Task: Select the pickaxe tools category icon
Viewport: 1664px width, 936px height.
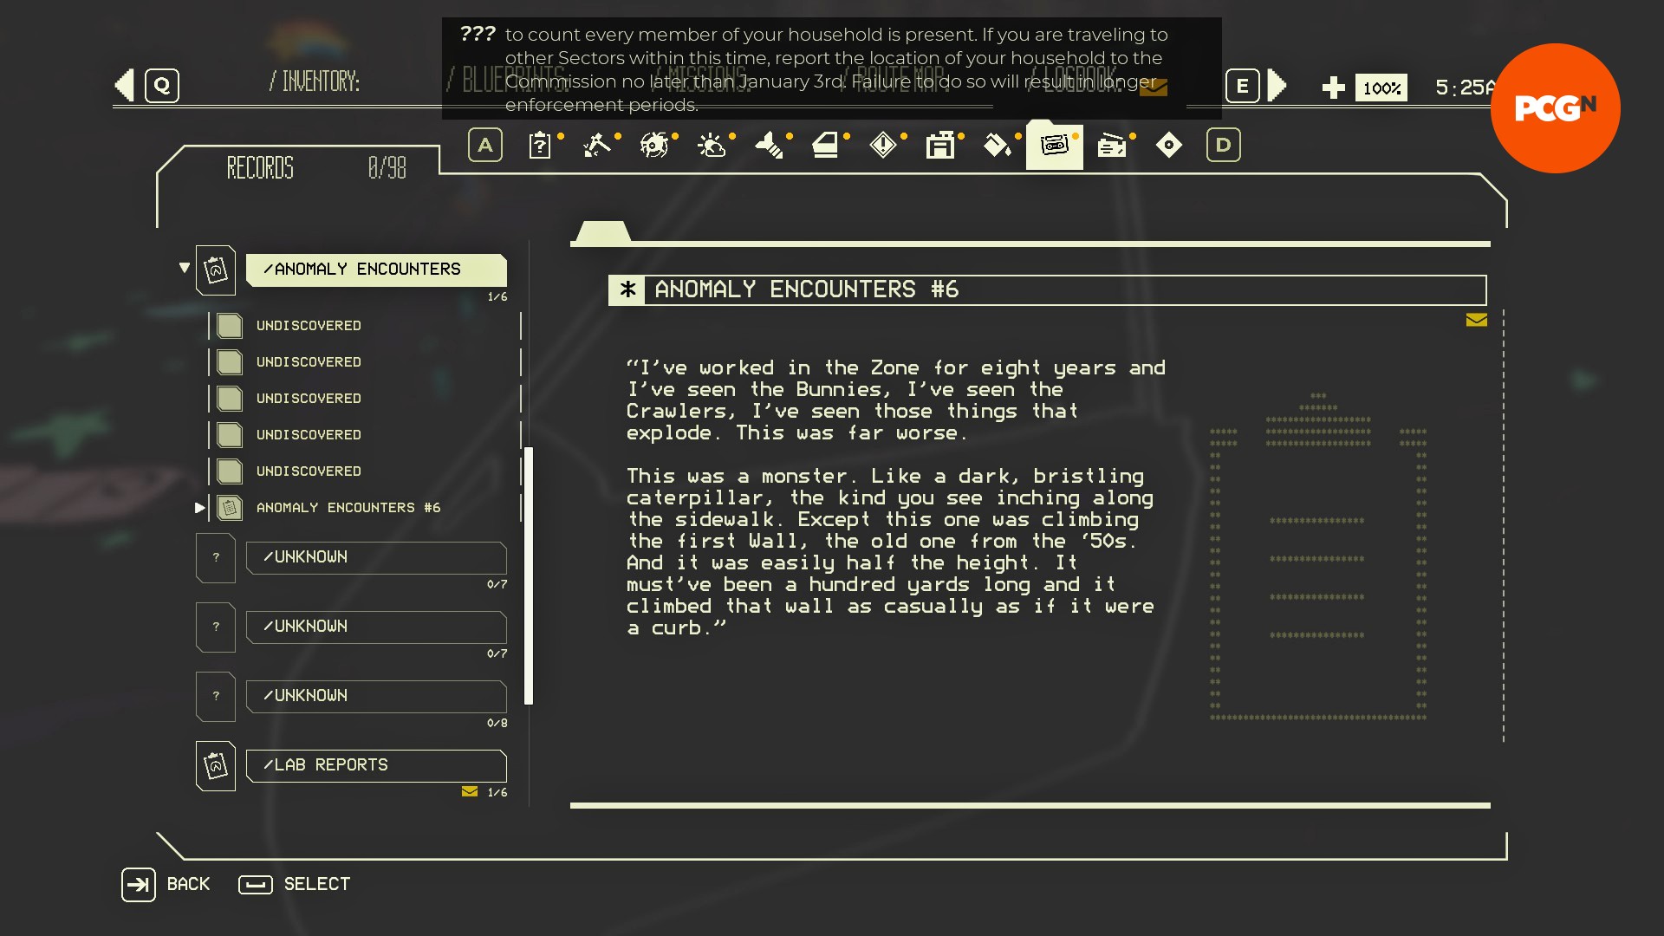Action: [x=597, y=145]
